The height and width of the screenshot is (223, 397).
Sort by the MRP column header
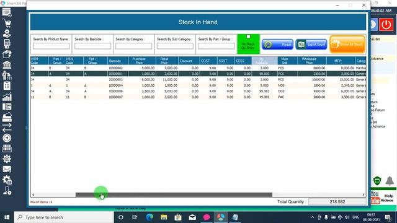coord(341,61)
